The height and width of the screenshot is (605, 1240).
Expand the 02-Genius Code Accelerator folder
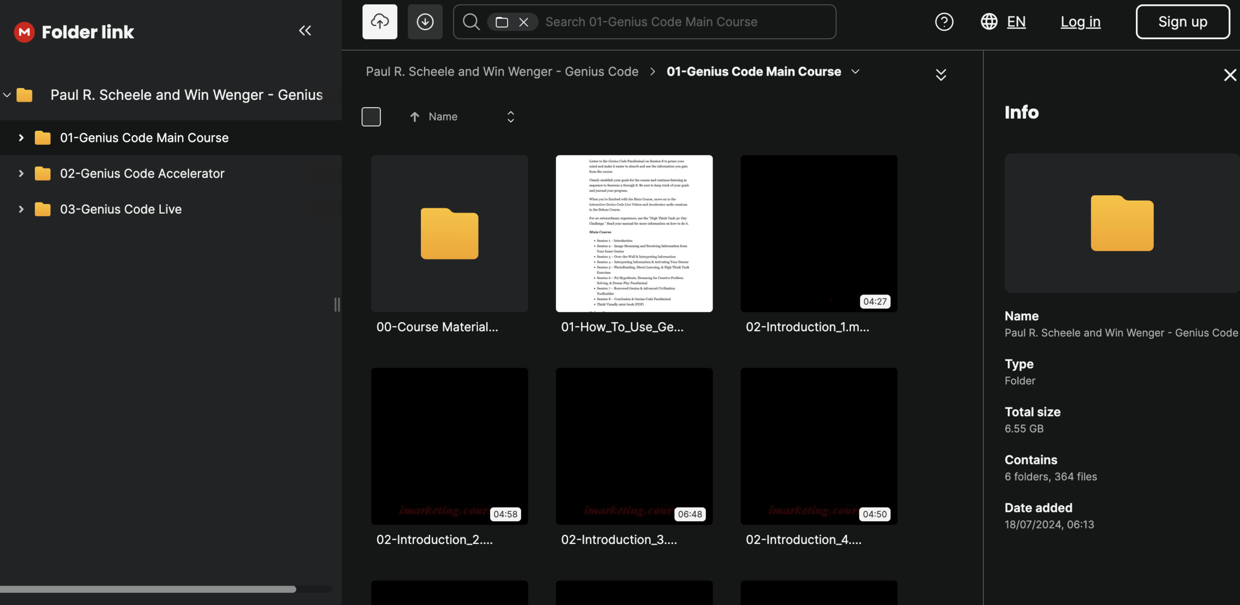(x=21, y=173)
